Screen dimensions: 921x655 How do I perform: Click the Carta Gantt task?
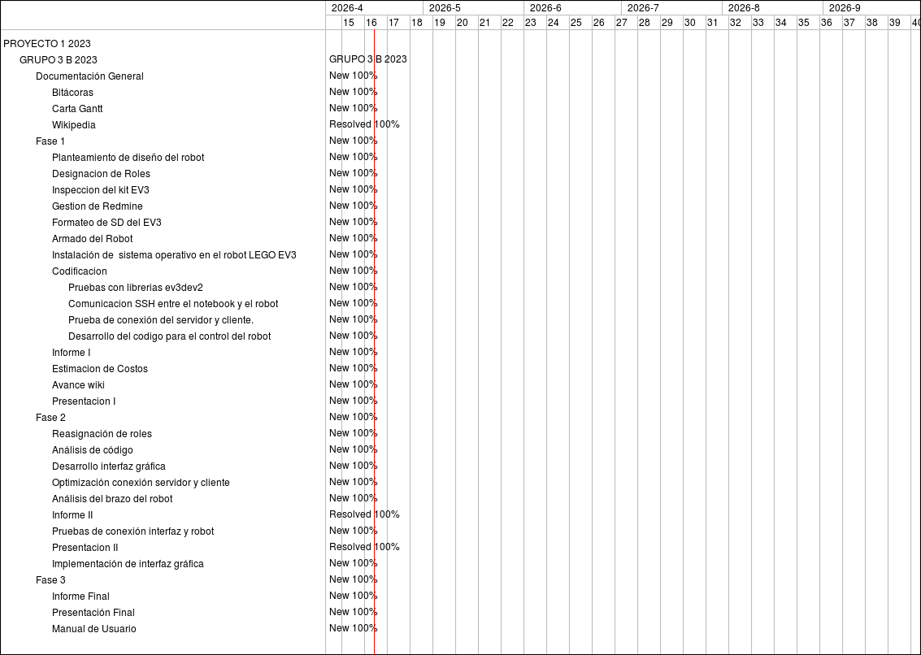click(77, 109)
